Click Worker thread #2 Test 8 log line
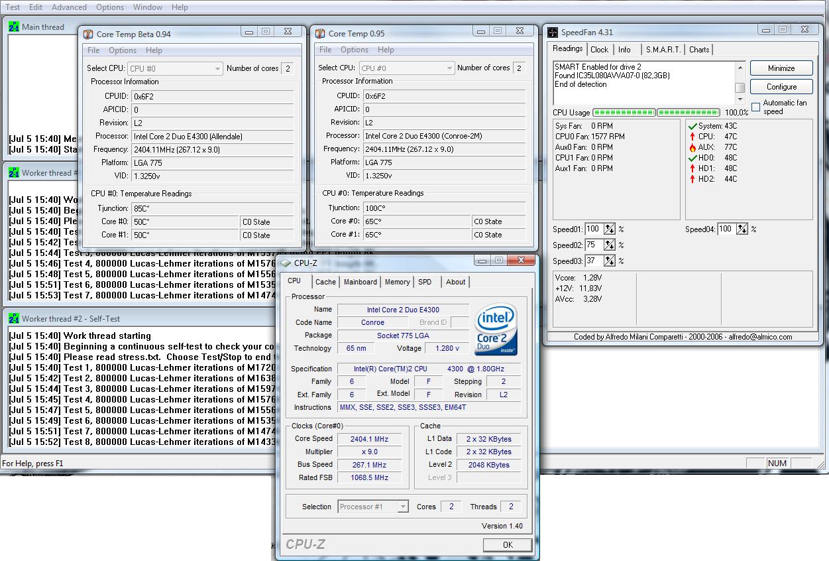 click(141, 442)
